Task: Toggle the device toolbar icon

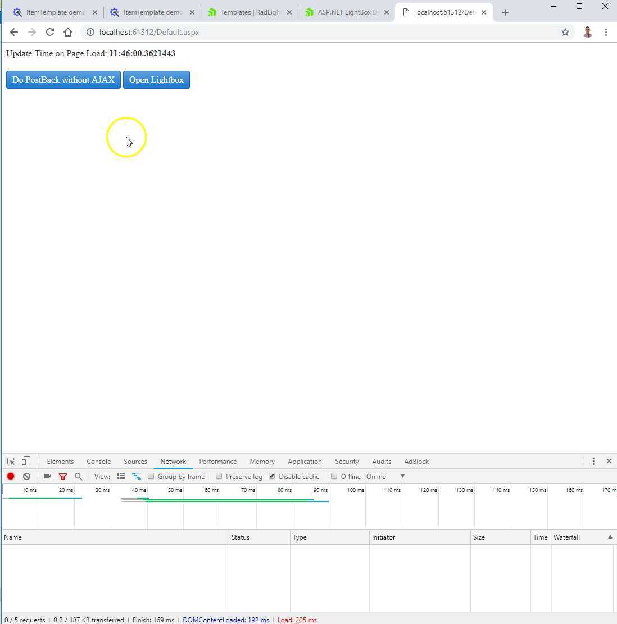Action: [26, 461]
